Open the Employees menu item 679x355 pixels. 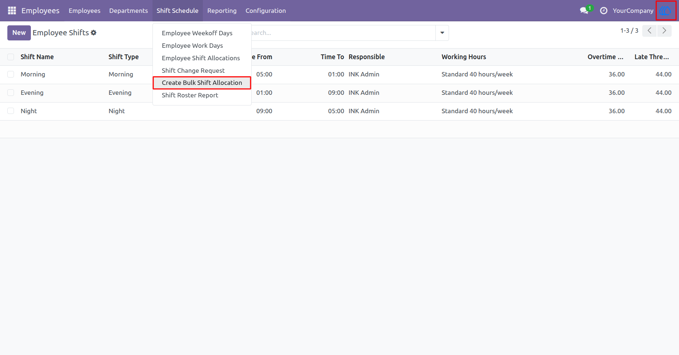85,11
